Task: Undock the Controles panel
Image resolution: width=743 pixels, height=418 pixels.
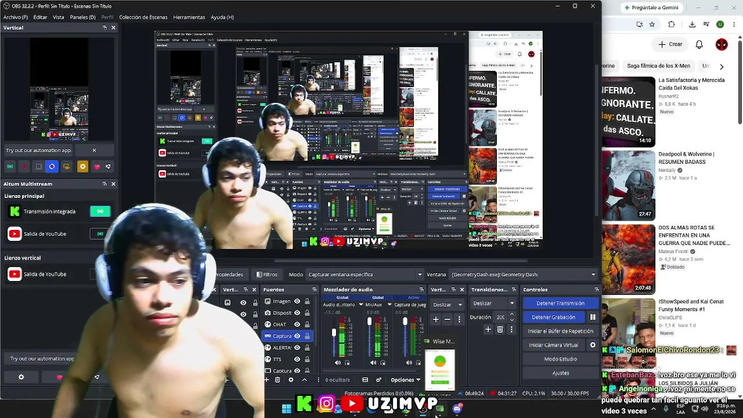Action: click(x=597, y=290)
